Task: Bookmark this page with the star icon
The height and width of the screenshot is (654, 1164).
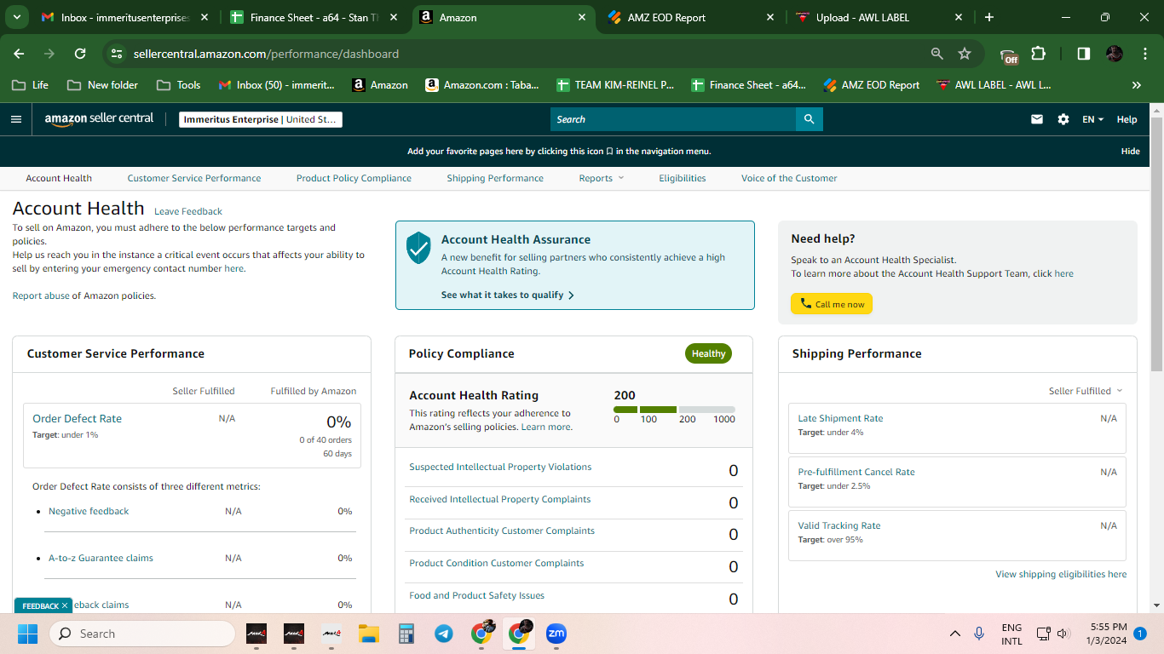Action: [965, 54]
